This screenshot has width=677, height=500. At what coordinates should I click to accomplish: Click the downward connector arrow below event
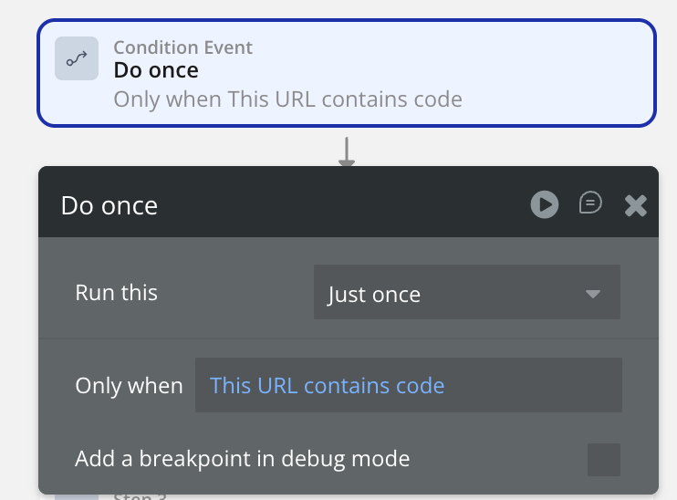(347, 152)
